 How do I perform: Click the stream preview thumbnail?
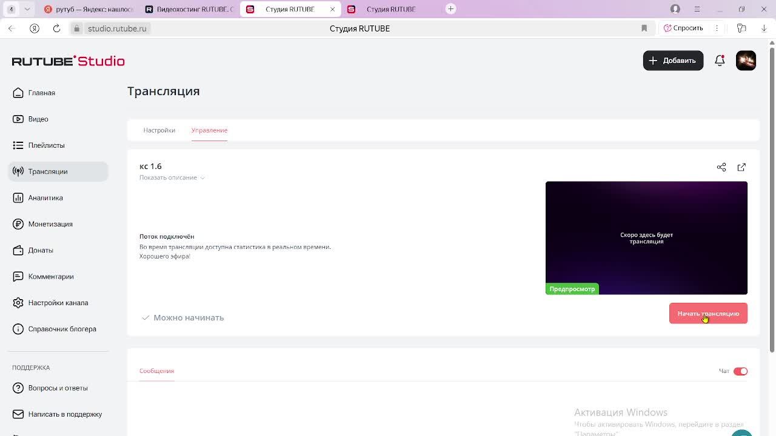(646, 238)
